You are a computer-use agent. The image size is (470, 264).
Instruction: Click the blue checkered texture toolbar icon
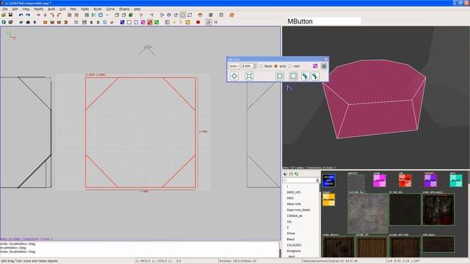pos(123,22)
